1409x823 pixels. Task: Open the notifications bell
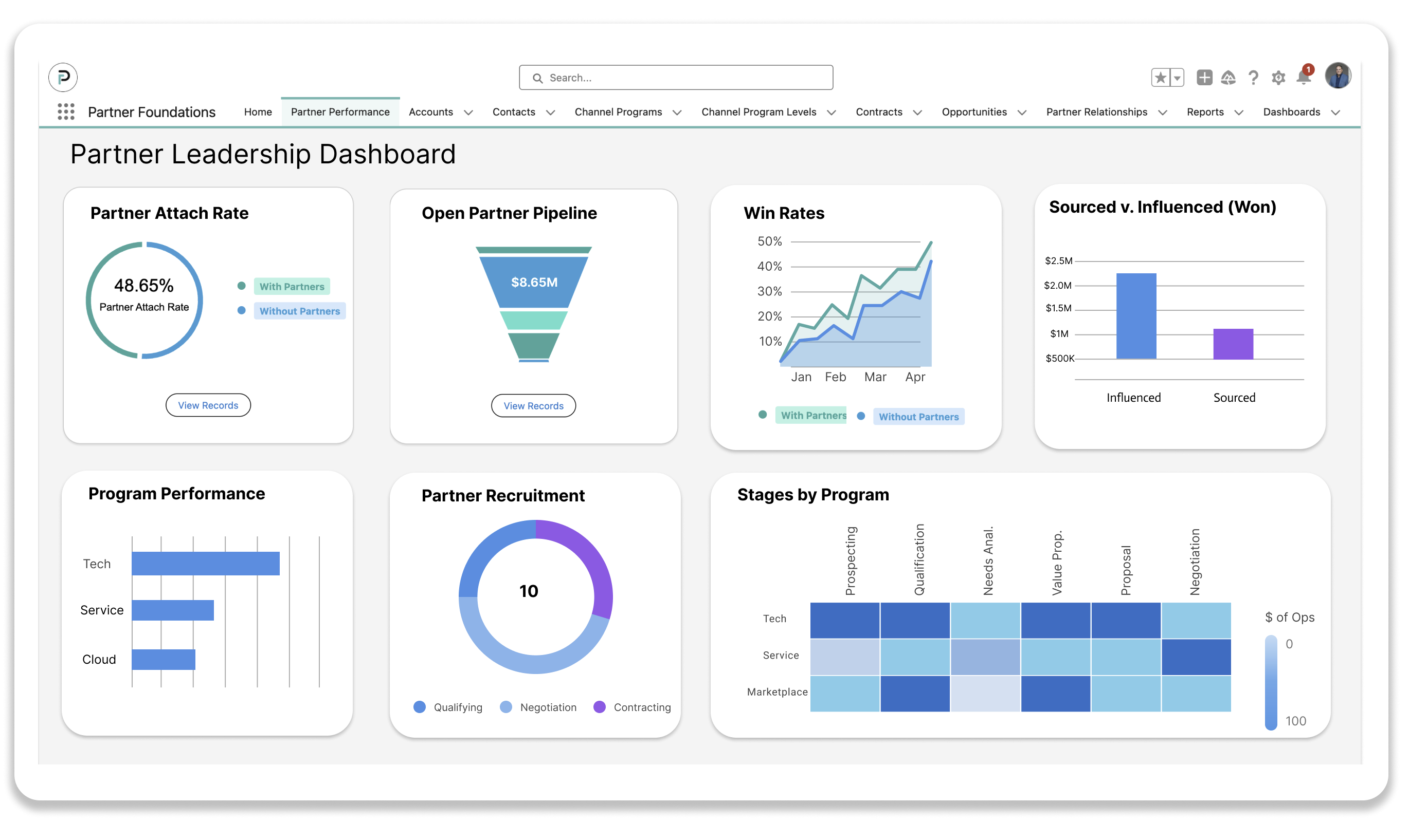[x=1303, y=77]
